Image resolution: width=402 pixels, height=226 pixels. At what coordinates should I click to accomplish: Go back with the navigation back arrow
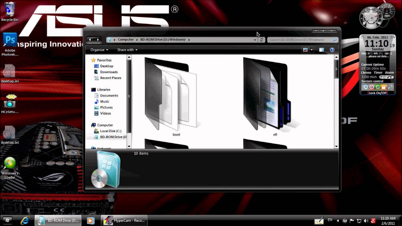pos(90,39)
